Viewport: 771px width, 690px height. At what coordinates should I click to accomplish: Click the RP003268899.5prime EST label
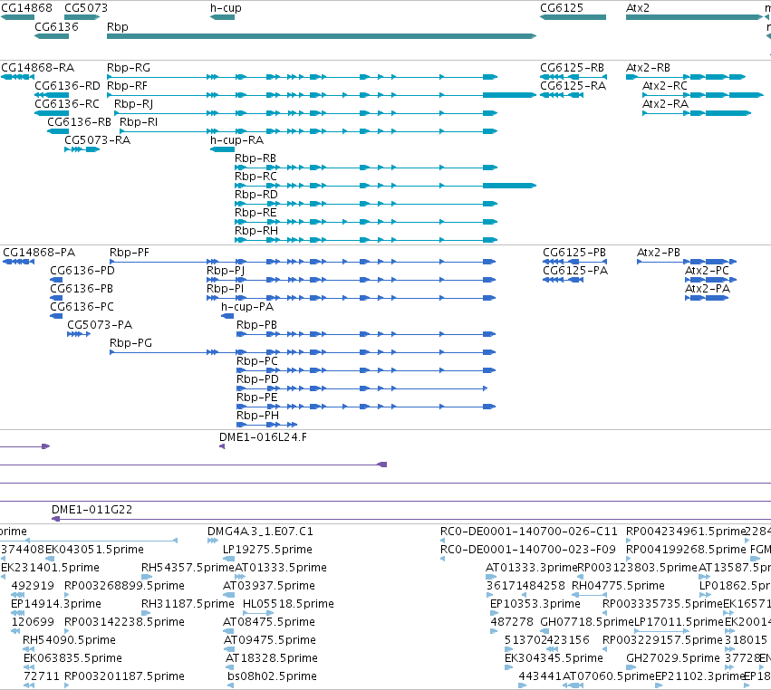pyautogui.click(x=124, y=585)
